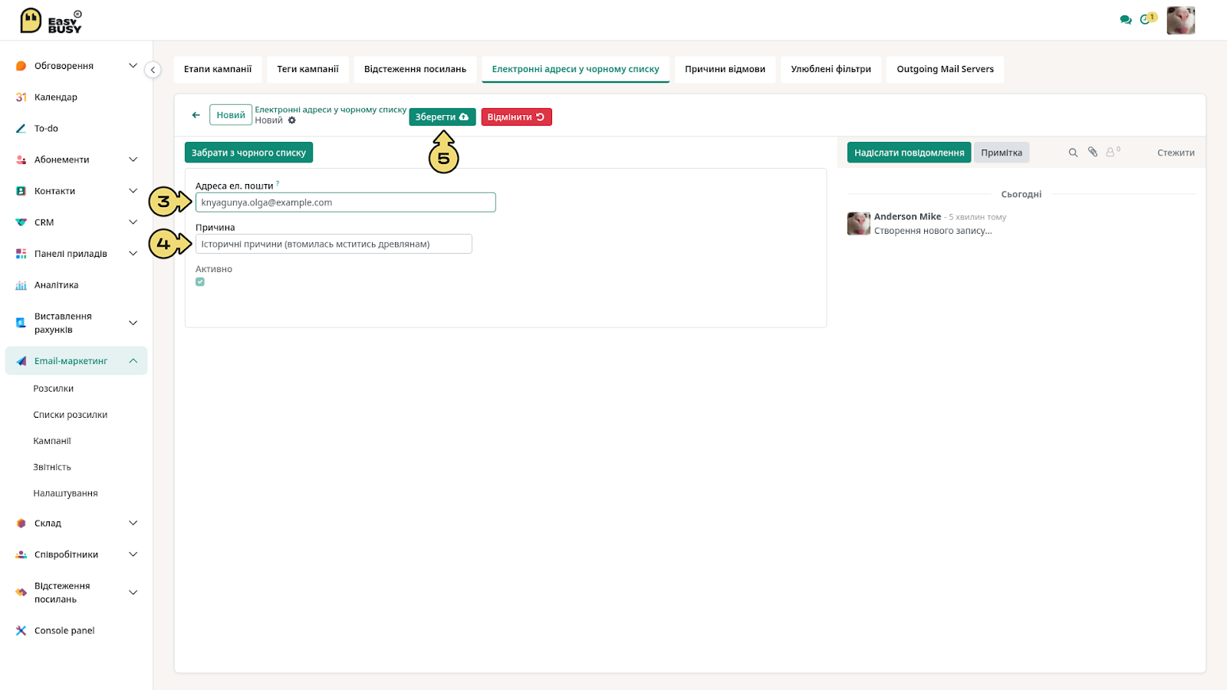Screen dimensions: 1227x690
Task: Click the Обговорення sidebar icon
Action: click(x=21, y=66)
